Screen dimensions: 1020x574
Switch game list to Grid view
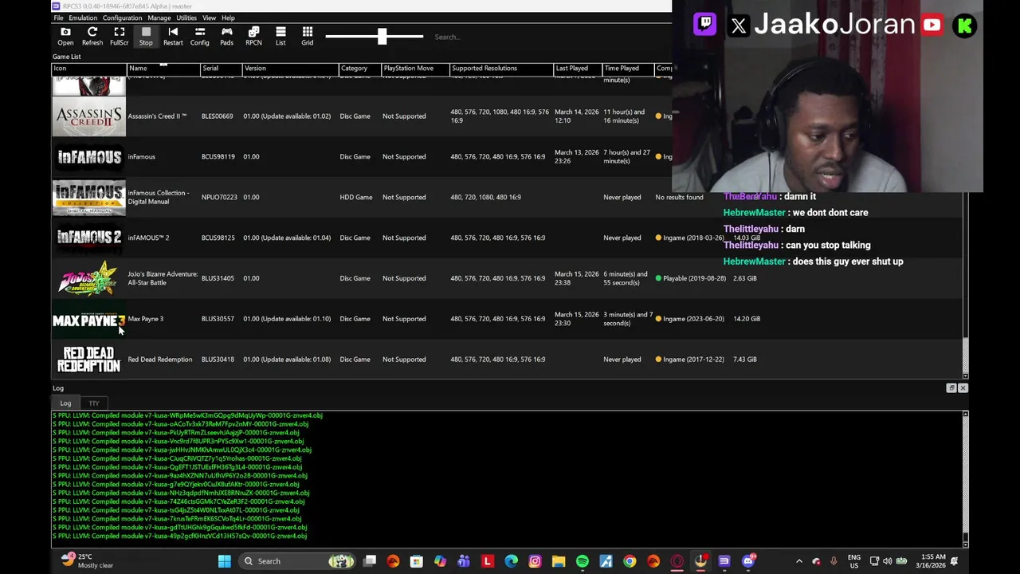[307, 36]
